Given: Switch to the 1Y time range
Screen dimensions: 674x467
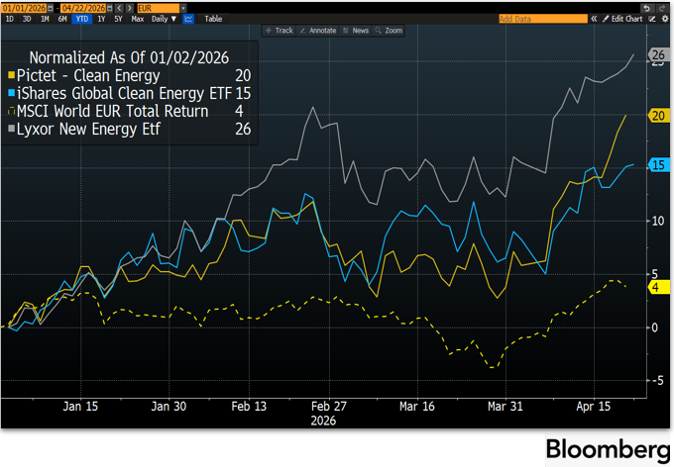Looking at the screenshot, I should pos(100,19).
